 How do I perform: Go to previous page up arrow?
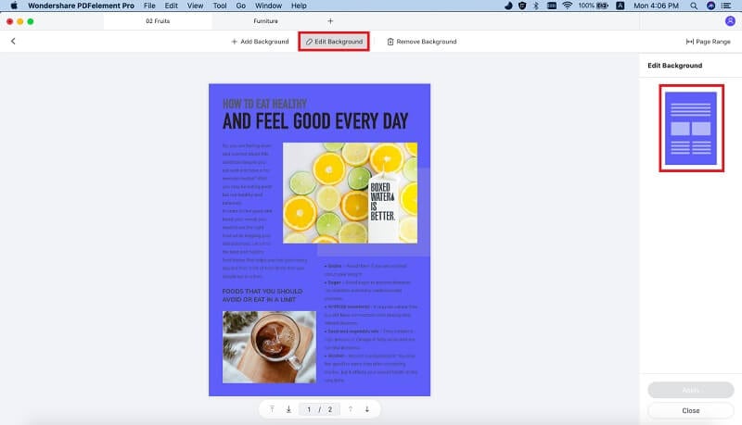(351, 409)
